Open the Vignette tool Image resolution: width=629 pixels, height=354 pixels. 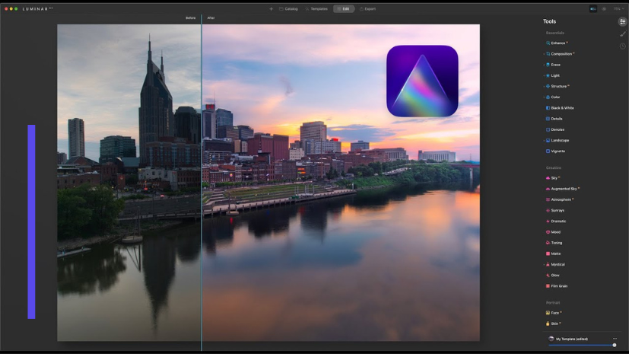pyautogui.click(x=558, y=151)
